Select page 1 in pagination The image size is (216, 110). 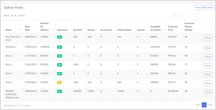tap(204, 105)
